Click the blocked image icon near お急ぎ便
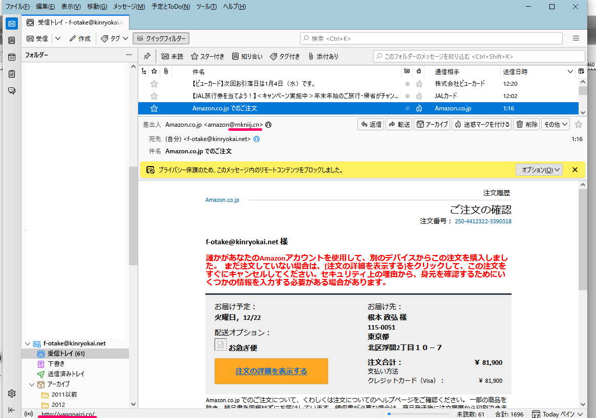The height and width of the screenshot is (418, 596). (x=221, y=344)
